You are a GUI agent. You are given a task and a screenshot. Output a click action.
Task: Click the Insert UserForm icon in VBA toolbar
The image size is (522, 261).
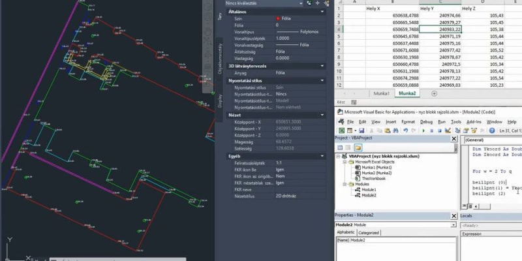click(350, 130)
